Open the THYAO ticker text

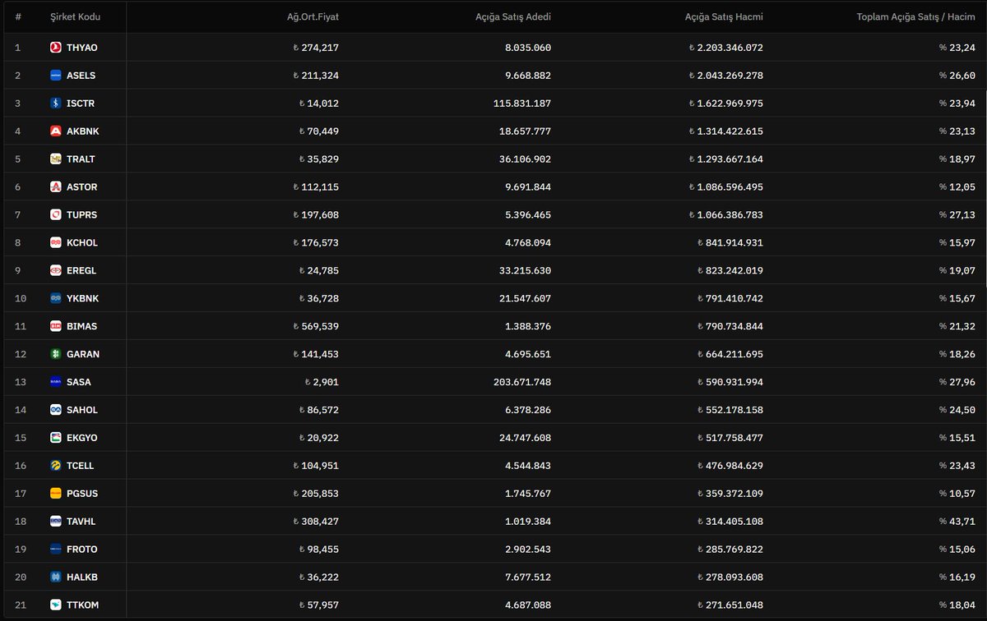82,48
